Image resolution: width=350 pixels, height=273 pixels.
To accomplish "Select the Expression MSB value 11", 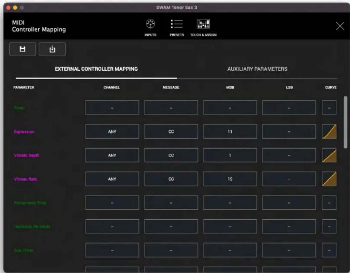I will tap(230, 132).
